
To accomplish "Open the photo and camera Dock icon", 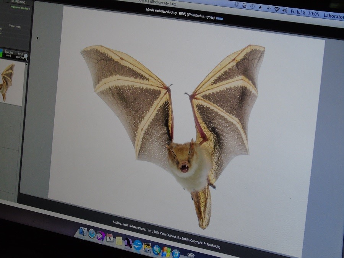I will [x=147, y=248].
